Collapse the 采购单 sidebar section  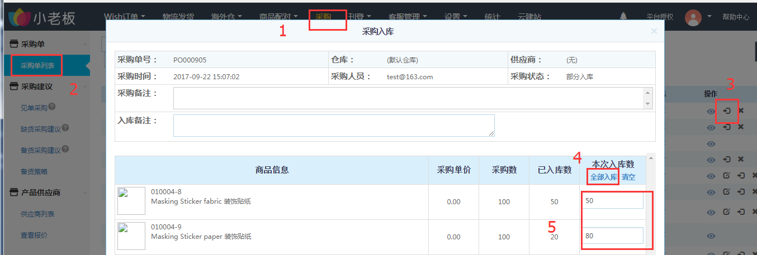point(85,44)
